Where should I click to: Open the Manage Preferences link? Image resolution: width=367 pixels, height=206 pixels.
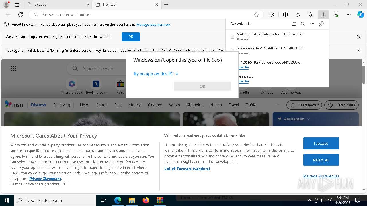321,176
